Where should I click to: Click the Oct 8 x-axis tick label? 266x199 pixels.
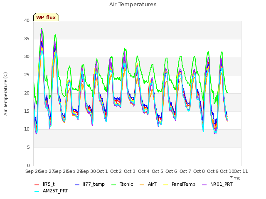pos(199,171)
